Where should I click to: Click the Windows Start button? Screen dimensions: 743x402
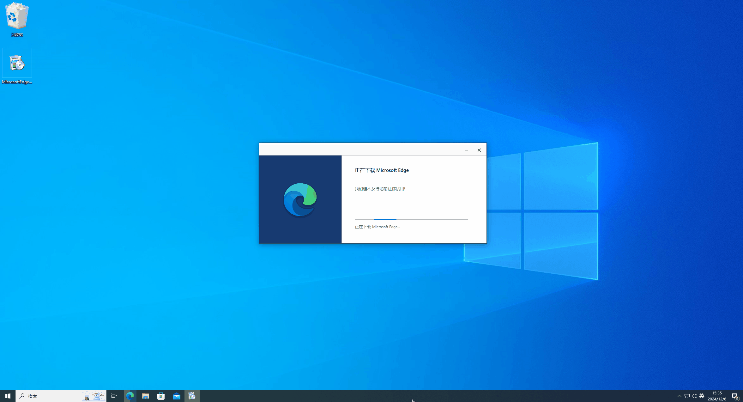(x=8, y=396)
